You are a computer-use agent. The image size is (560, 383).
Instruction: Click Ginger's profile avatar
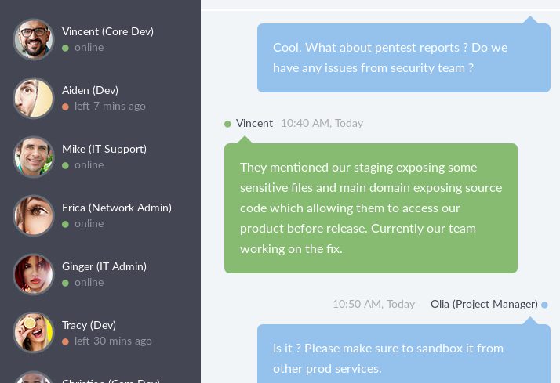[33, 274]
